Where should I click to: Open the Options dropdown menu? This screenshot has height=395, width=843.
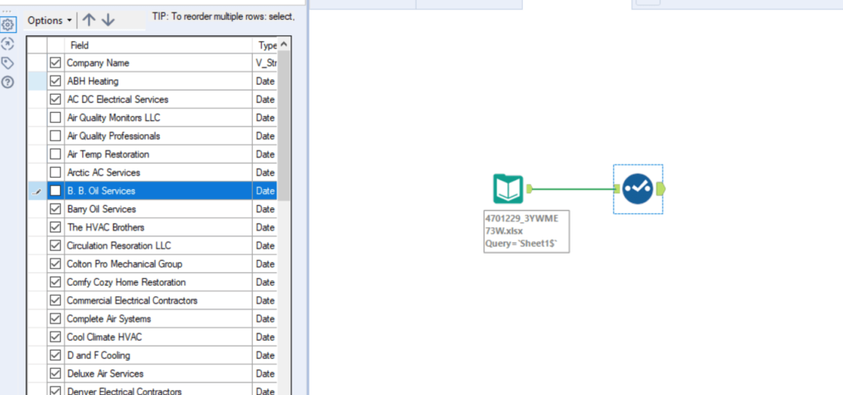tap(49, 20)
